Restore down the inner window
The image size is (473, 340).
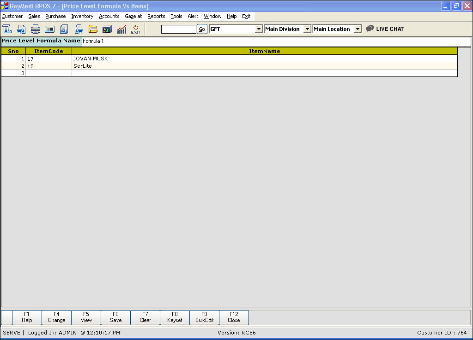pos(456,6)
